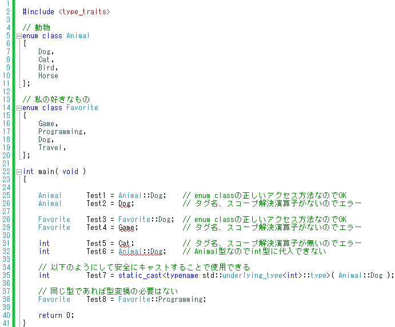Collapse the enum class Animal block
This screenshot has width=395, height=327.
click(19, 36)
